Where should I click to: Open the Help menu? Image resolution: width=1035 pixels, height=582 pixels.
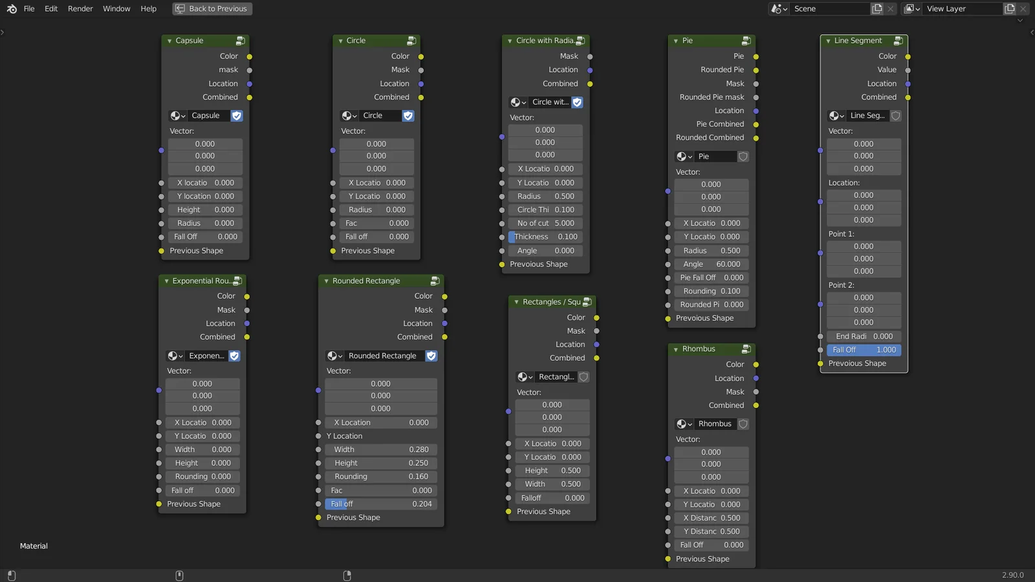coord(148,8)
